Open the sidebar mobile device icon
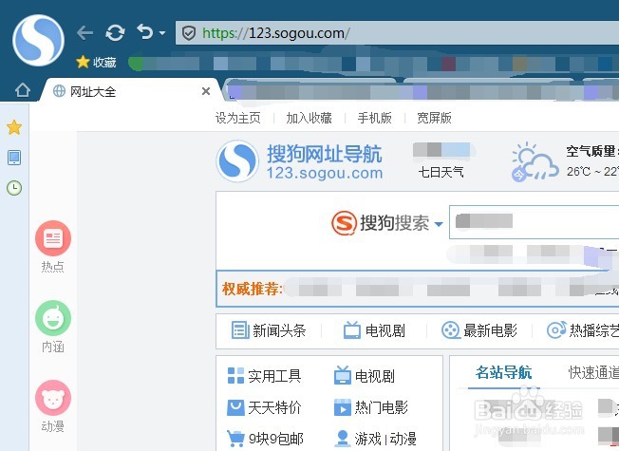This screenshot has height=451, width=619. (14, 158)
